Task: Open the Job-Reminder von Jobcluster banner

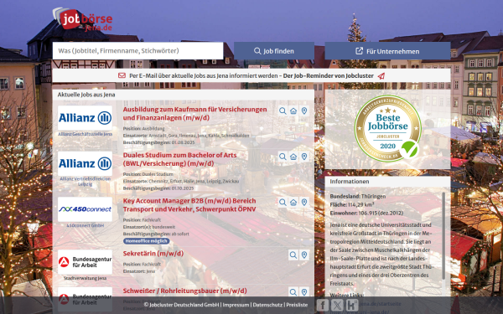Action: tap(251, 76)
